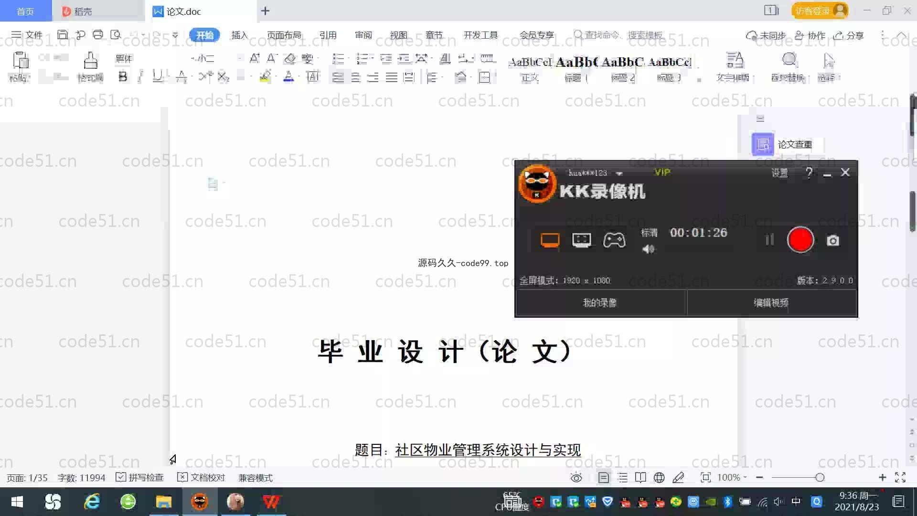Open 文字排版 tool
917x516 pixels.
(735, 67)
